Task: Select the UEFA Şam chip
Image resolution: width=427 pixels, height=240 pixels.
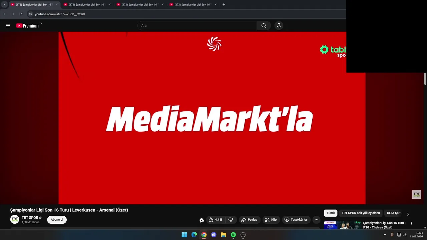Action: pos(394,213)
